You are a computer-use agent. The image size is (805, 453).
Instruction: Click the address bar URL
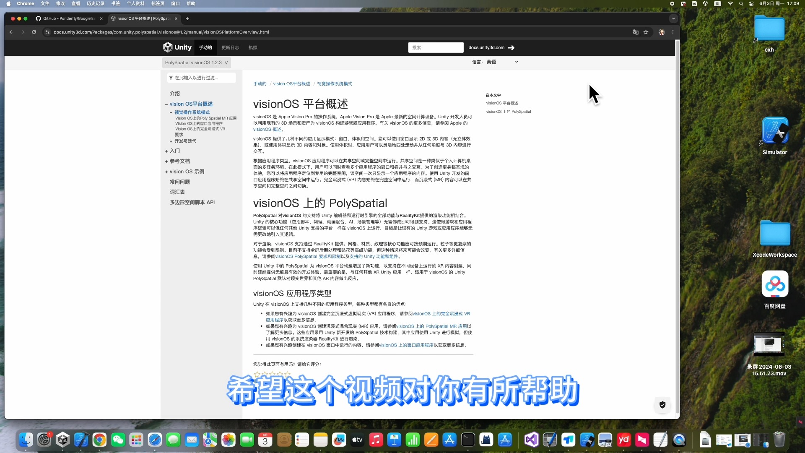coord(161,32)
